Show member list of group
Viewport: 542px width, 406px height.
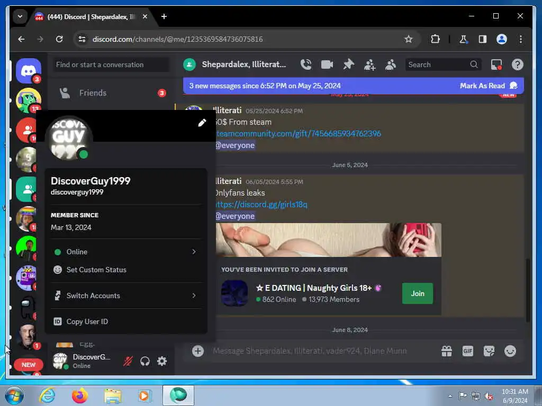391,64
